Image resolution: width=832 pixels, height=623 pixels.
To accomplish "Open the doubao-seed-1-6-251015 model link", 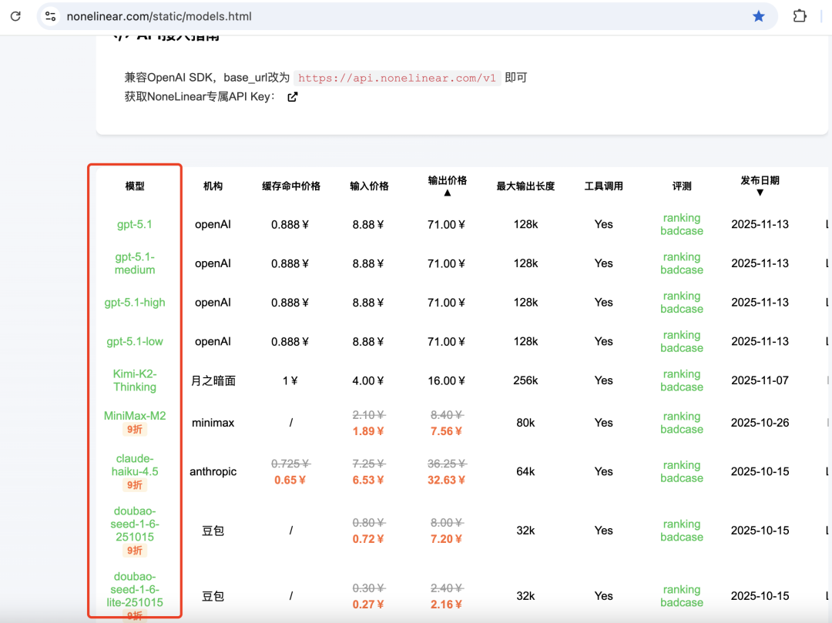I will pyautogui.click(x=135, y=524).
